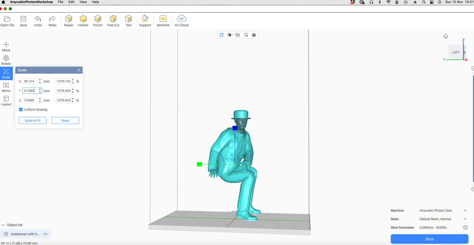The height and width of the screenshot is (245, 474).
Task: Click the Scale to Fit button
Action: (32, 120)
